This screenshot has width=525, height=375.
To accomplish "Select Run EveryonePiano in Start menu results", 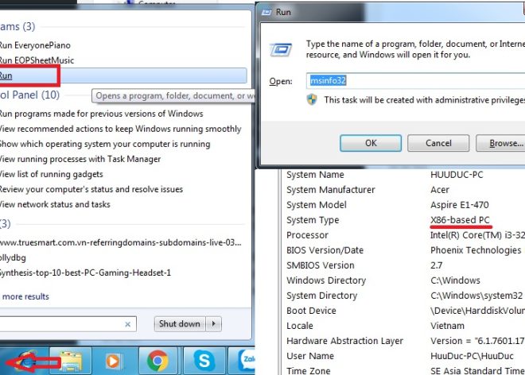I will pos(35,45).
